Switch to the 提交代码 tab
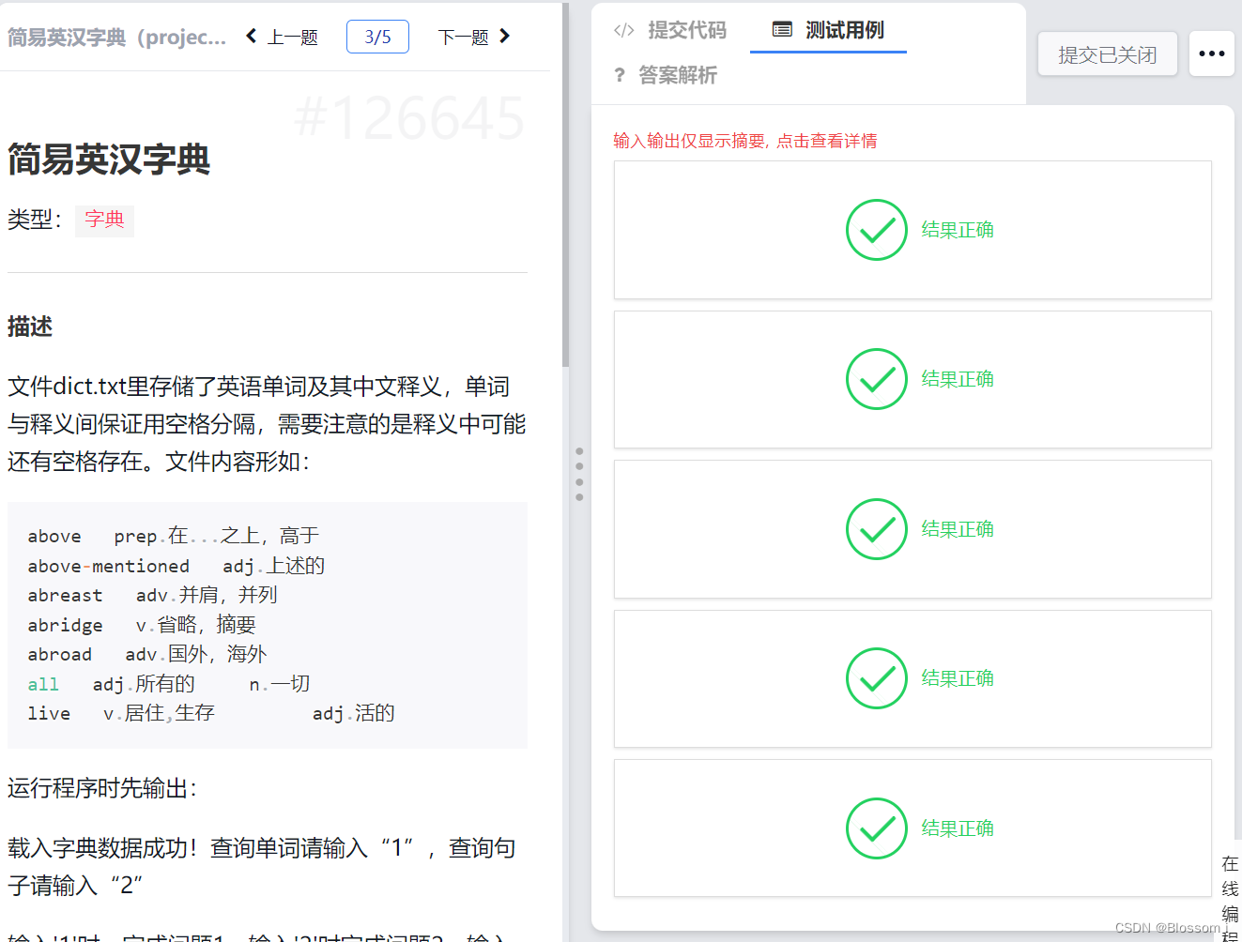 pyautogui.click(x=686, y=30)
